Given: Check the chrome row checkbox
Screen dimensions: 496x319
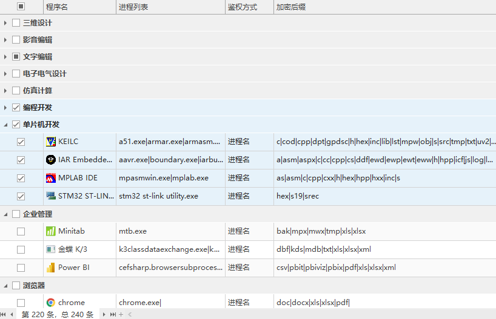Looking at the screenshot, I should coord(21,303).
